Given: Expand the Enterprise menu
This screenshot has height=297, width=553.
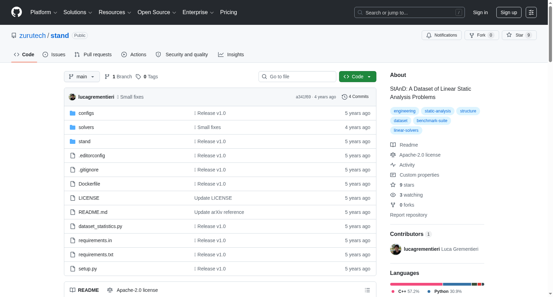Looking at the screenshot, I should point(198,12).
